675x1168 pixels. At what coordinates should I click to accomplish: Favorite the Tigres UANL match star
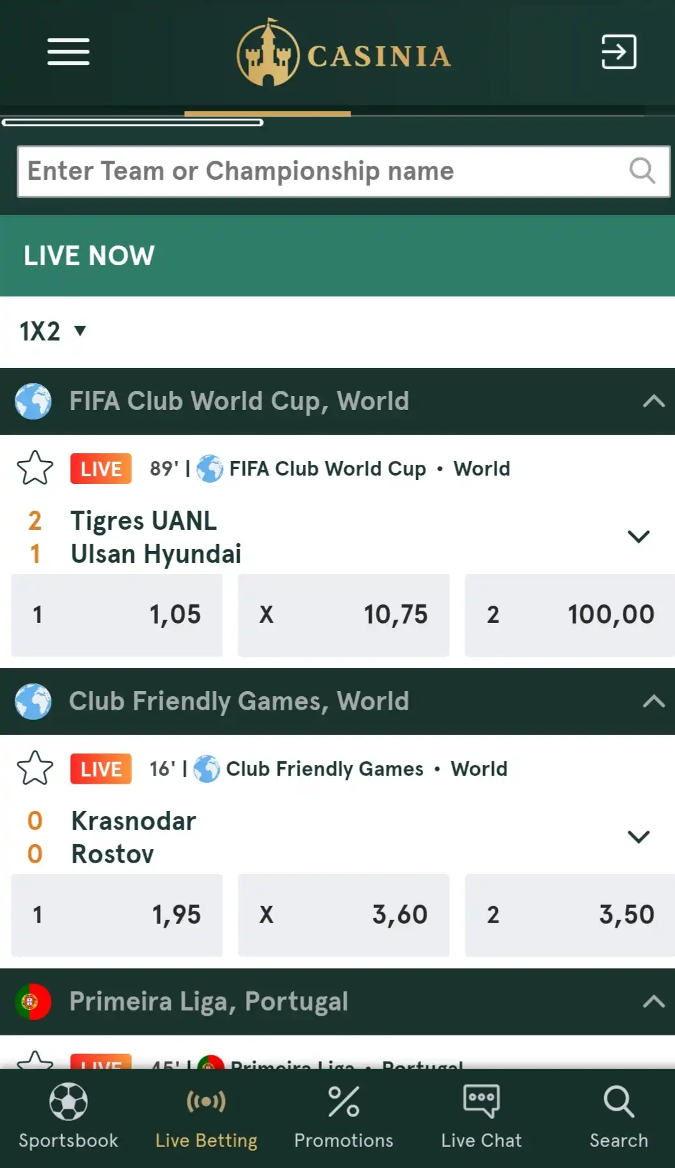[x=35, y=468]
